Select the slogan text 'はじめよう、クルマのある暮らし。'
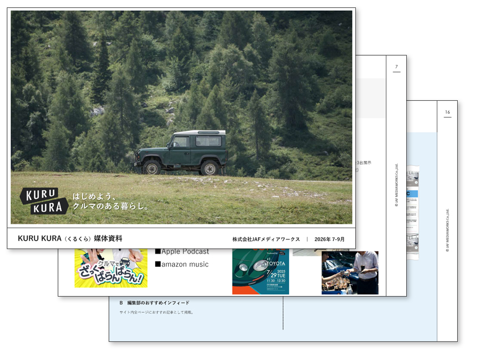 point(110,202)
